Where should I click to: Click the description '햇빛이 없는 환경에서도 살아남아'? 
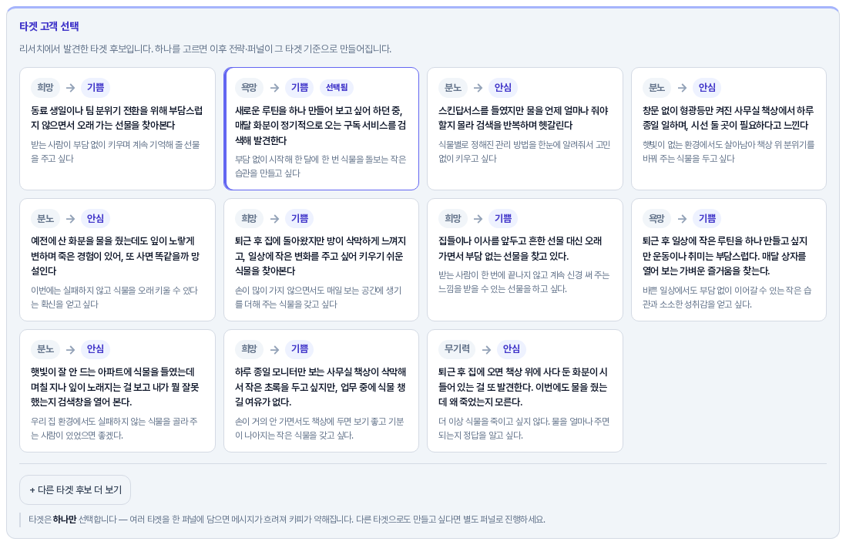pyautogui.click(x=728, y=152)
